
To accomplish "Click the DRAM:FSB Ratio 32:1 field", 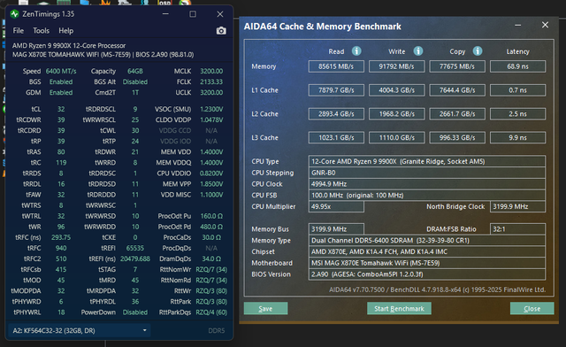I will pos(517,228).
